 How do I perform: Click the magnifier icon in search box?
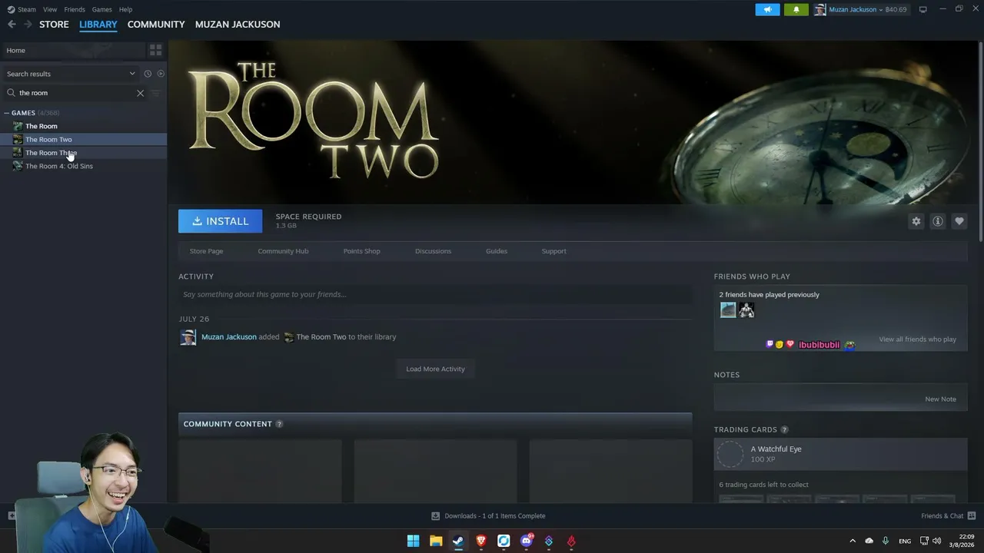[11, 93]
